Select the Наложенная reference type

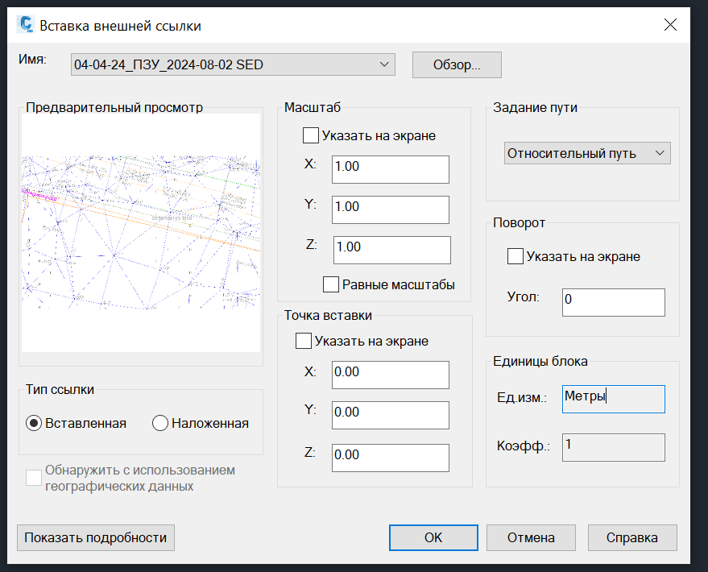[159, 423]
